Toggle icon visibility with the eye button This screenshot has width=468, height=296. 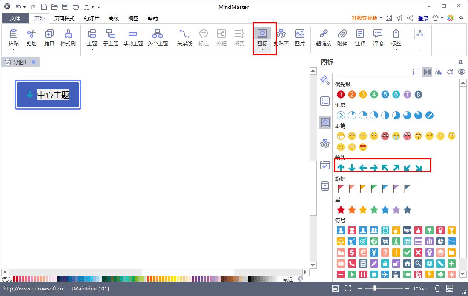click(462, 72)
